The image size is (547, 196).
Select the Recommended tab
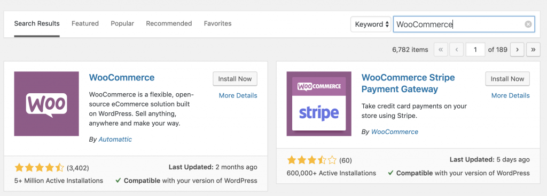[x=169, y=23]
